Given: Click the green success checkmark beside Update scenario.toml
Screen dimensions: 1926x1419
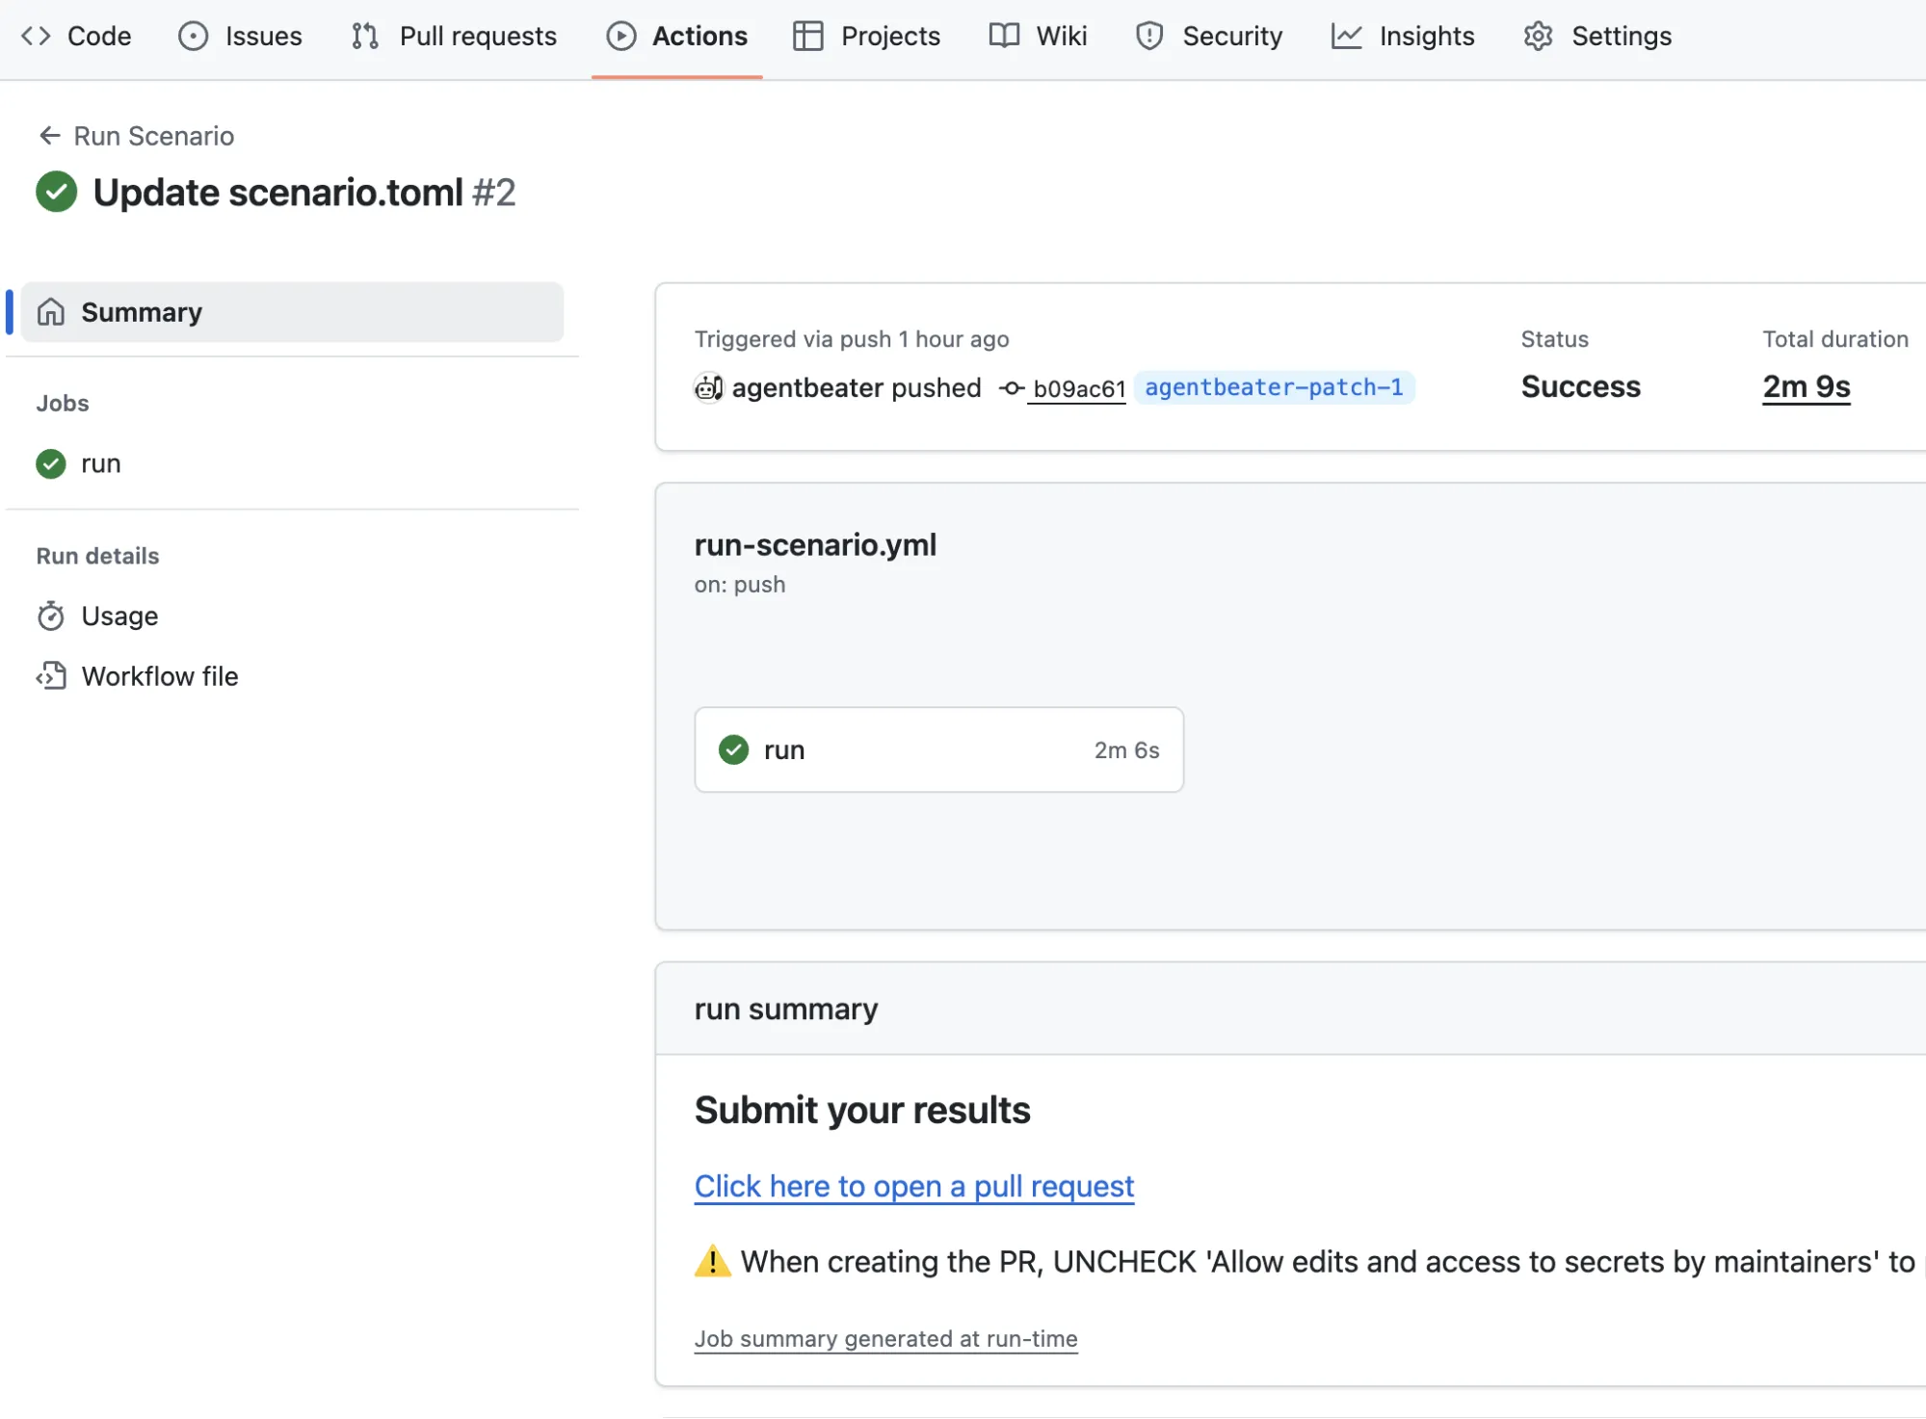Looking at the screenshot, I should point(56,192).
